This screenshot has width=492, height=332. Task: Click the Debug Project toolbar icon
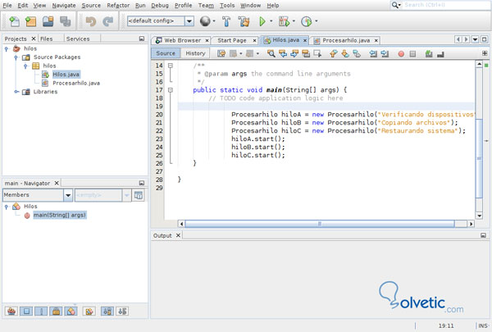pos(285,21)
